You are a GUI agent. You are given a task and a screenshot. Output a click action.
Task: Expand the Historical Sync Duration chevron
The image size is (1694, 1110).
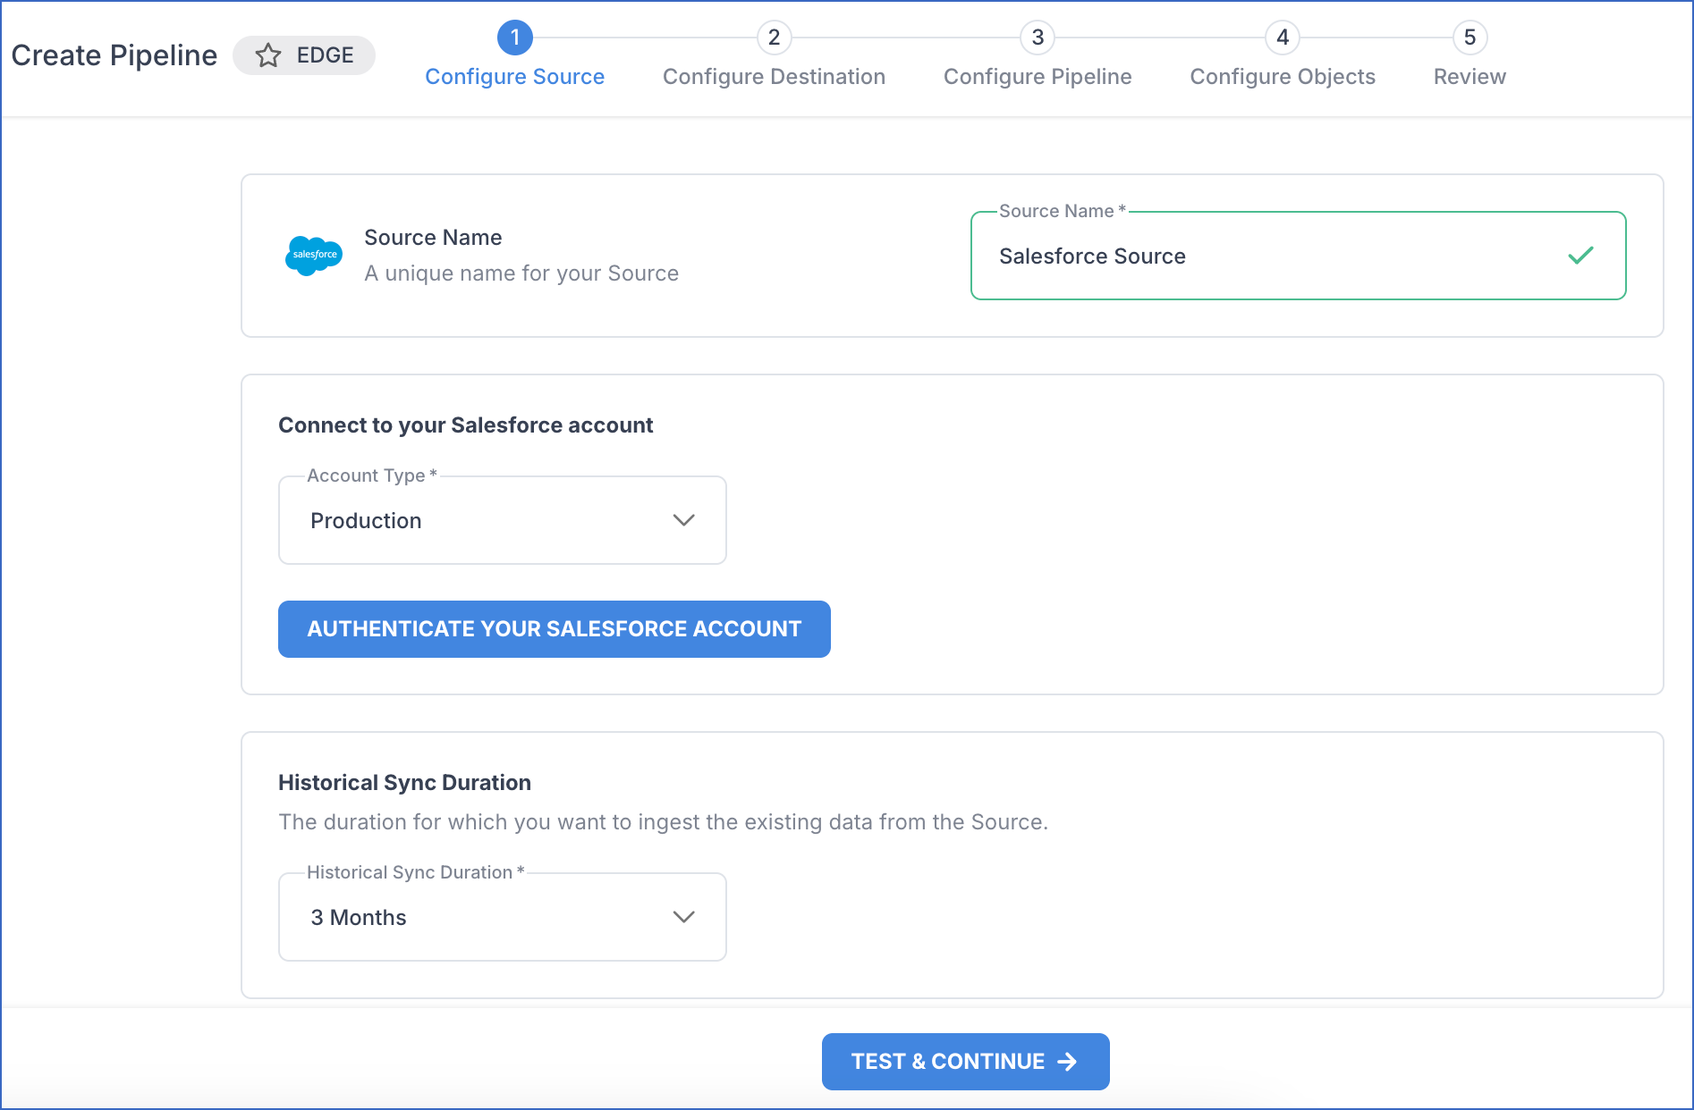point(683,917)
